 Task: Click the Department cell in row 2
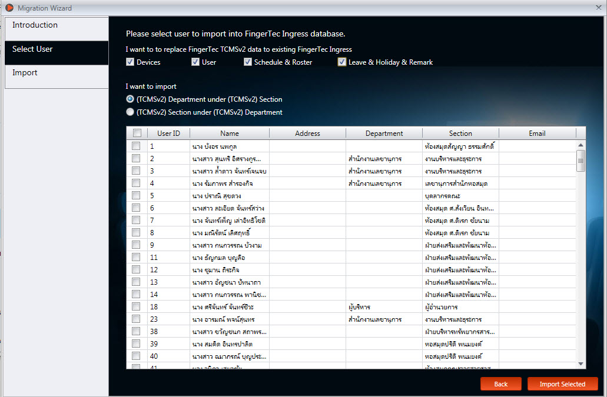[x=384, y=158]
